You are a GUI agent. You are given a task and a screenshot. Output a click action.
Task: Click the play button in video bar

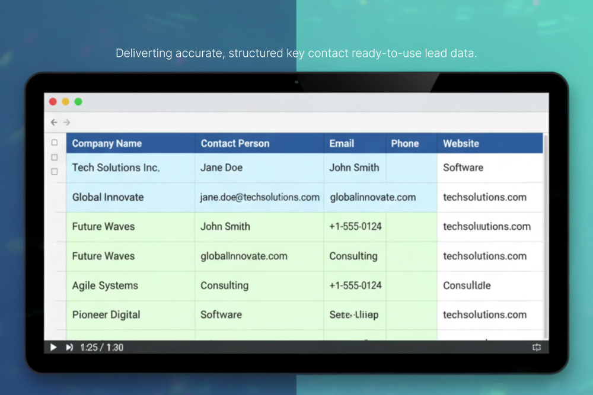pyautogui.click(x=53, y=347)
